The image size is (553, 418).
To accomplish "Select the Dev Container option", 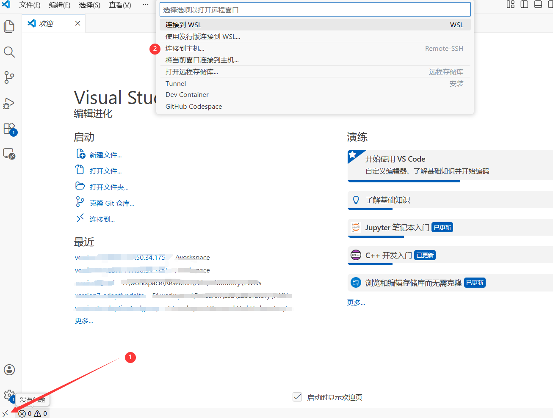I will pos(315,95).
